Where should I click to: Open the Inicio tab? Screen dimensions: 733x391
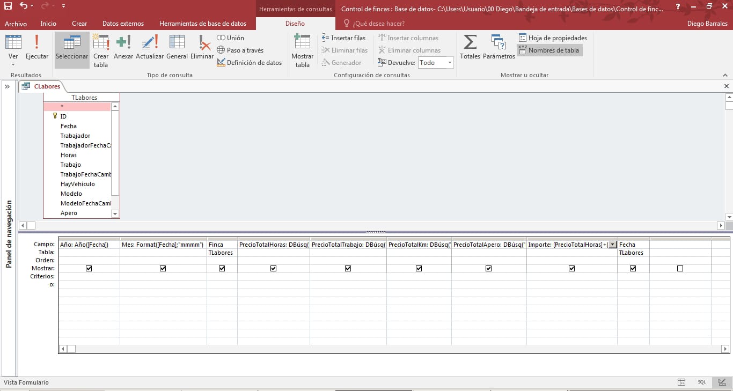(48, 24)
